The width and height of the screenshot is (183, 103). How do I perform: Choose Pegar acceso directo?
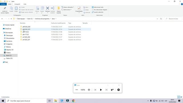[x=26, y=12]
